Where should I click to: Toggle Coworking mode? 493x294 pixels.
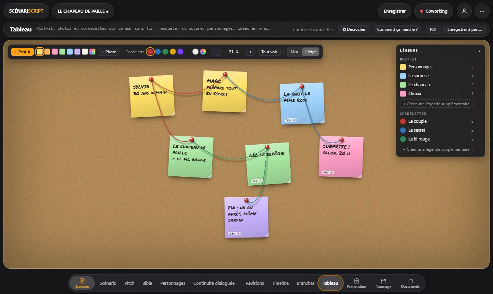[x=433, y=11]
